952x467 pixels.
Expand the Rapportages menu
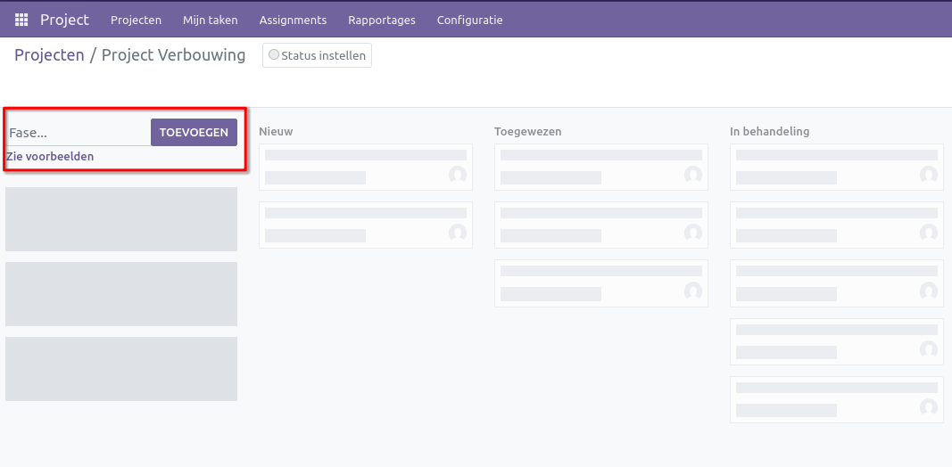tap(381, 20)
